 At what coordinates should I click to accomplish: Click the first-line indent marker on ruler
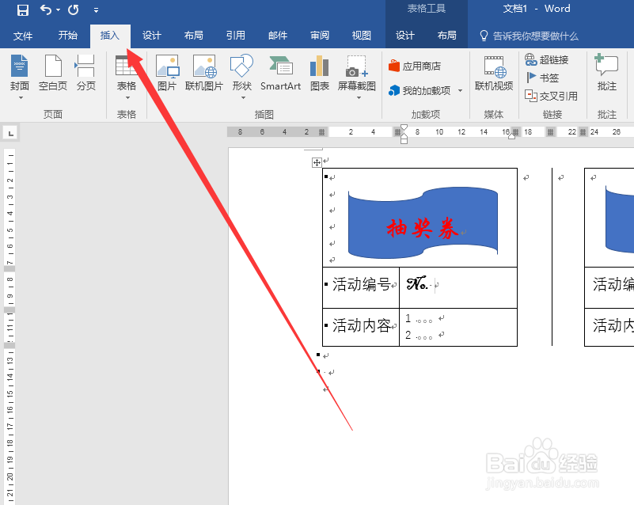(404, 127)
